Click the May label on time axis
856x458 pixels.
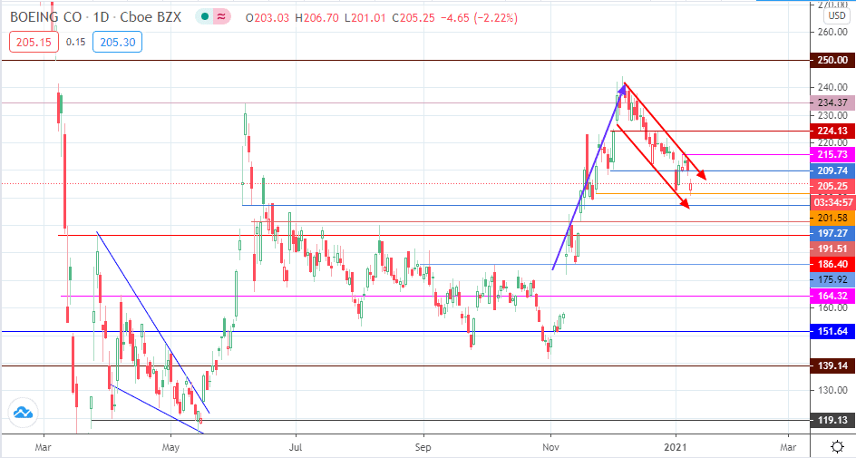(170, 448)
